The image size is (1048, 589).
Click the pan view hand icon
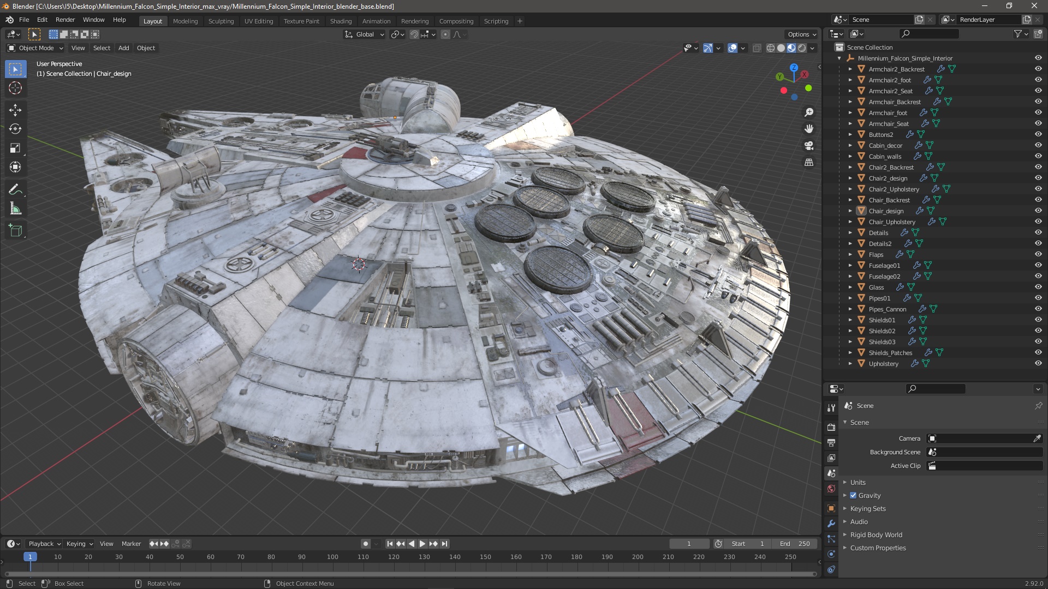[809, 129]
